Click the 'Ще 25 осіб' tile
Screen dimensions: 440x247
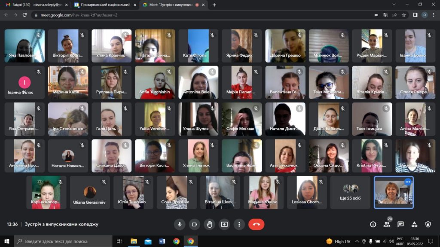pyautogui.click(x=350, y=193)
